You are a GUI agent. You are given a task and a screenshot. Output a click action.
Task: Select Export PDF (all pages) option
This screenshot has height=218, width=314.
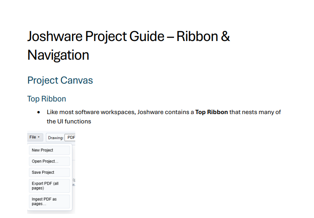49,186
